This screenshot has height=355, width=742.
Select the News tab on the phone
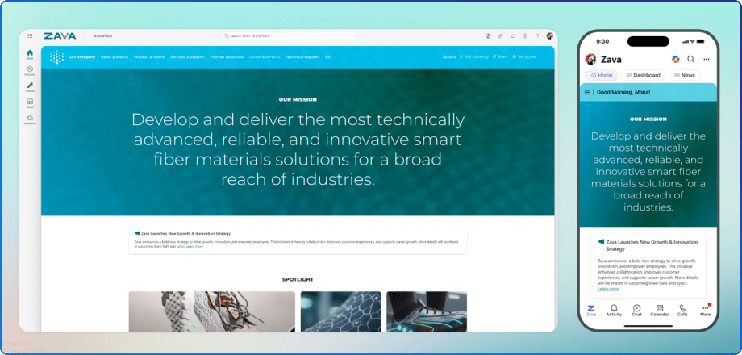(x=685, y=75)
